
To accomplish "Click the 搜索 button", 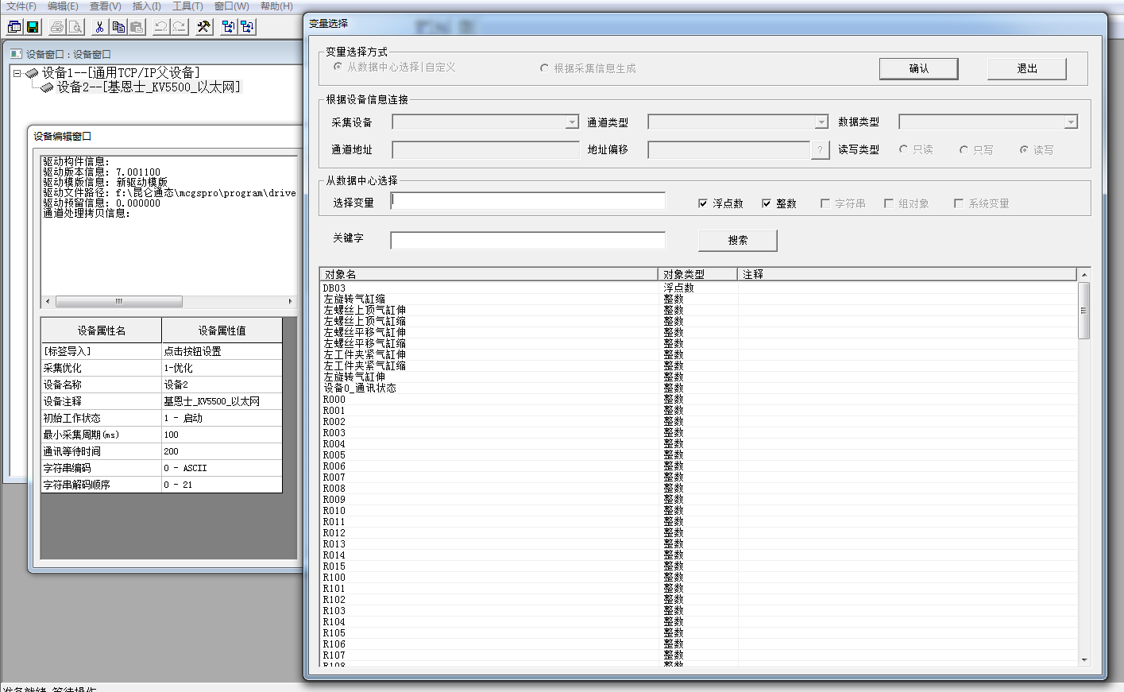I will 737,240.
